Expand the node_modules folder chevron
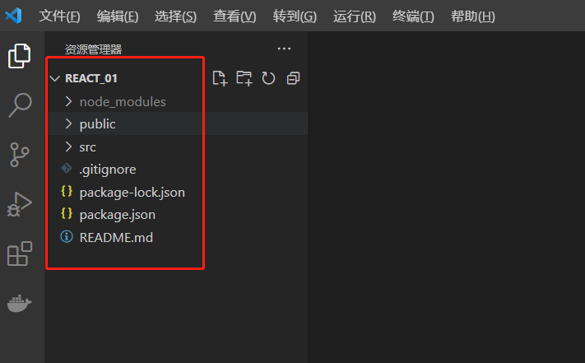585x363 pixels. pos(68,101)
